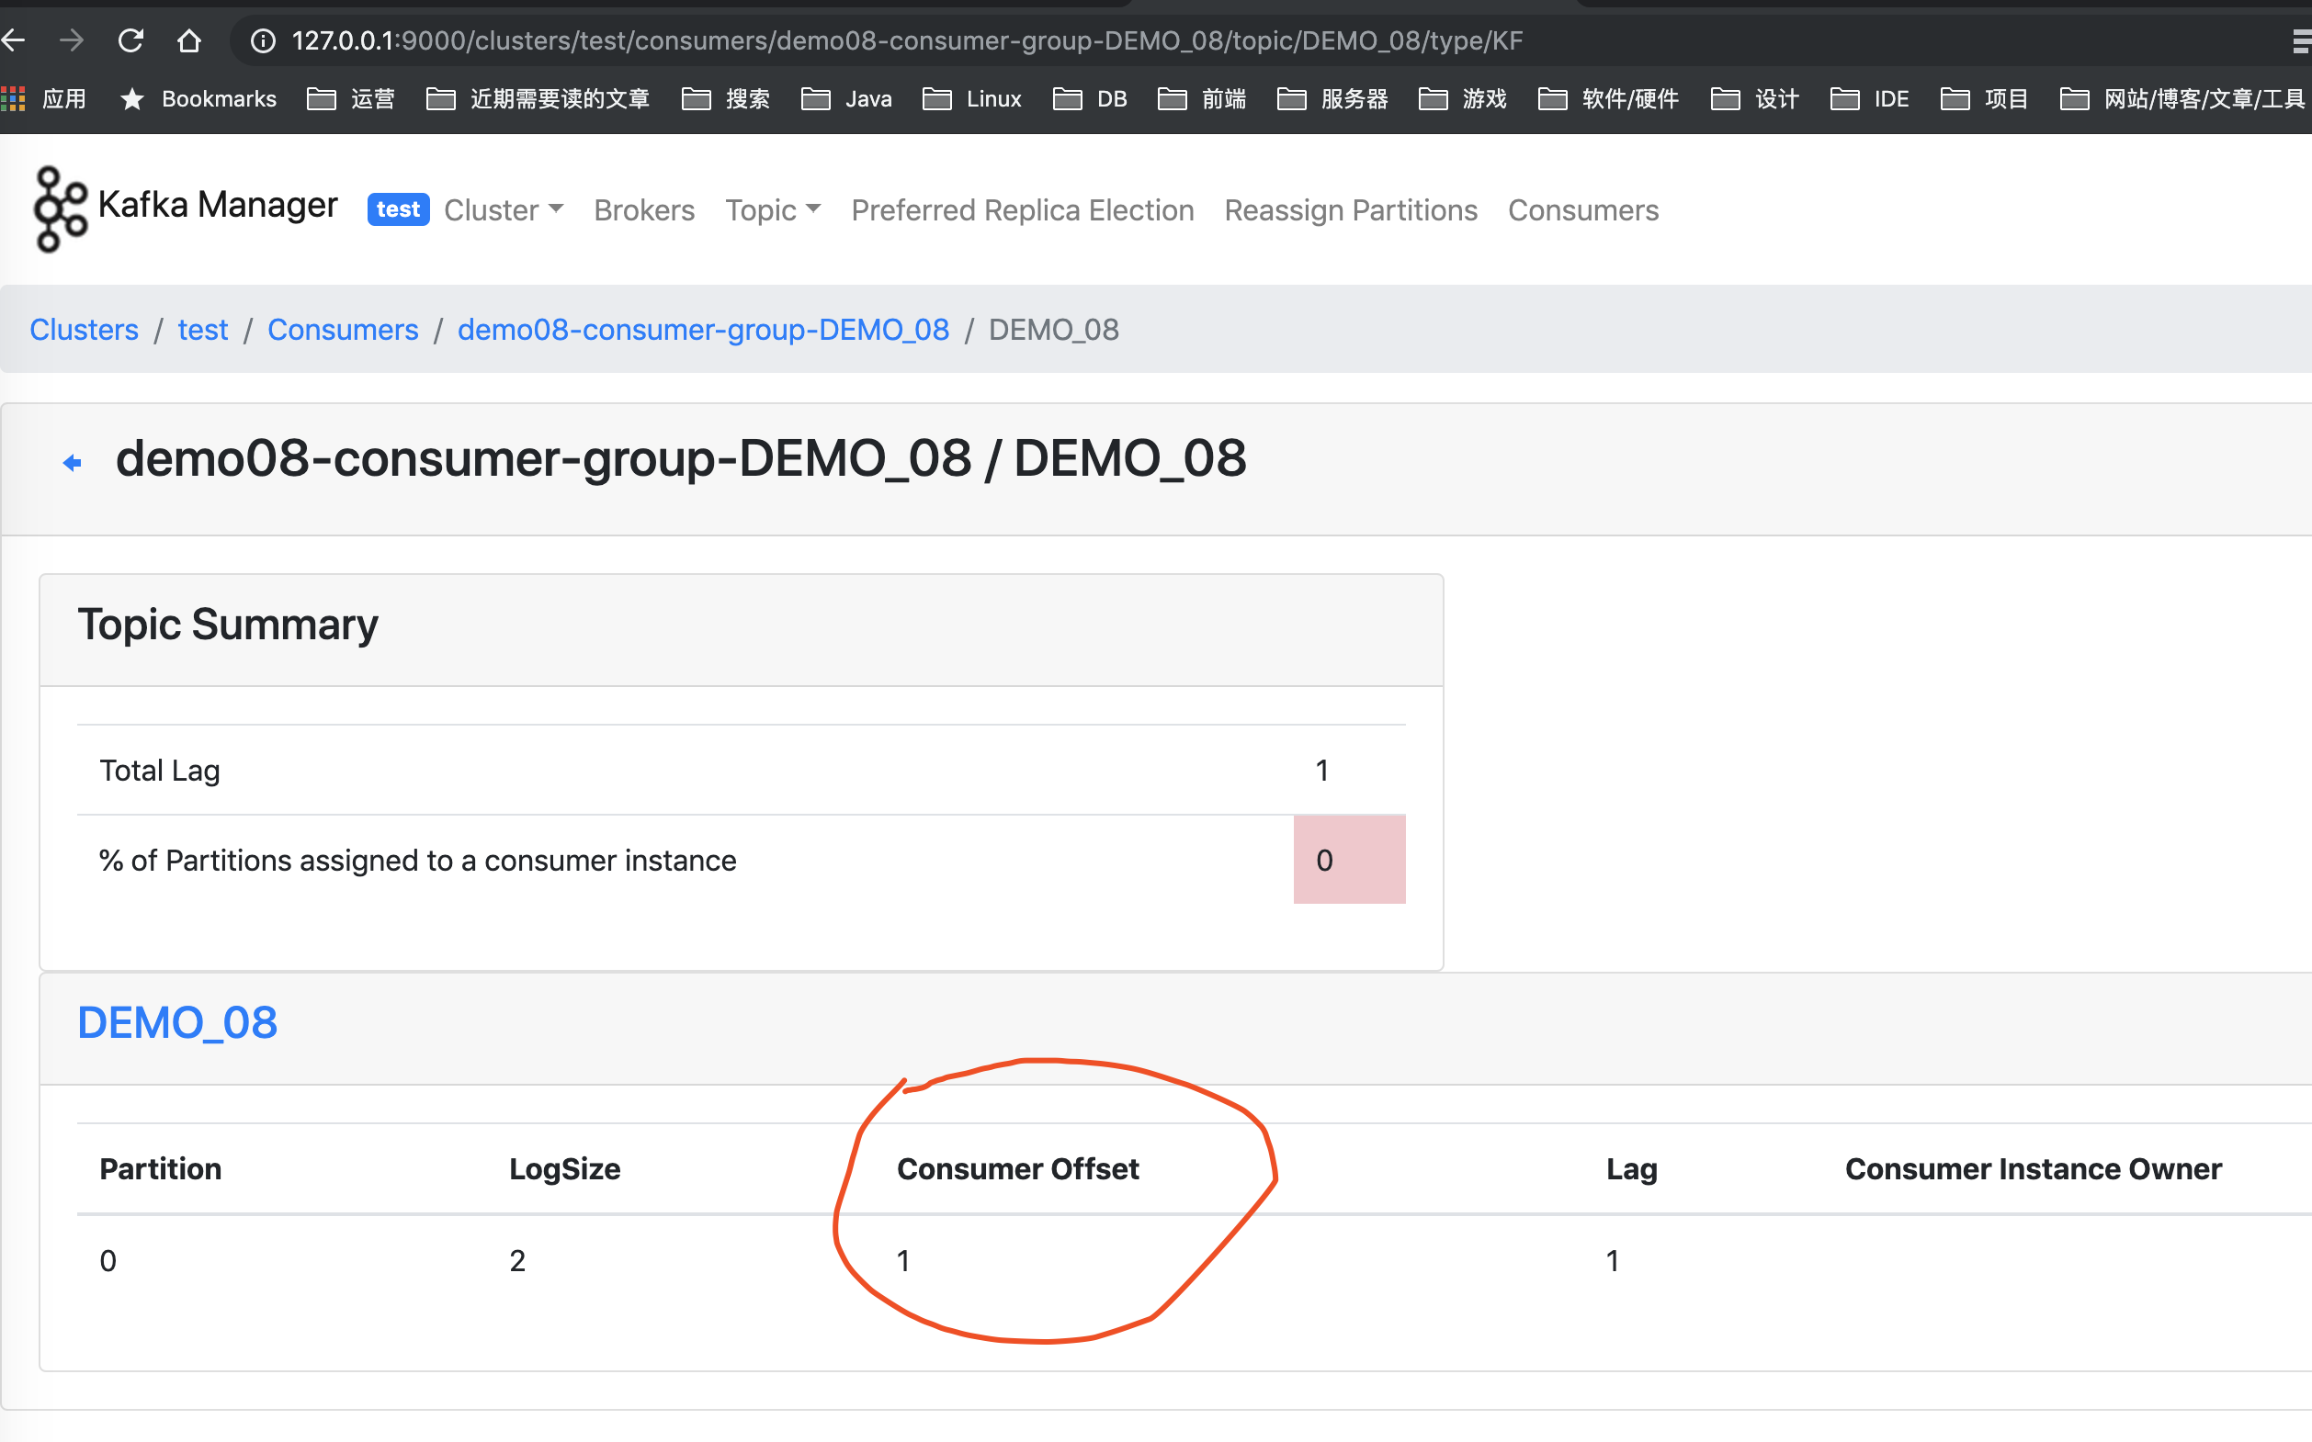Open Preferred Replica Election page
Viewport: 2312px width, 1442px height.
[1022, 209]
